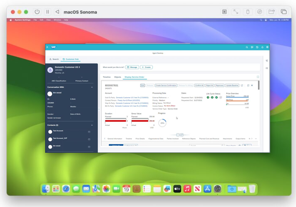
Task: Go to the General Information section
Action: [115, 139]
